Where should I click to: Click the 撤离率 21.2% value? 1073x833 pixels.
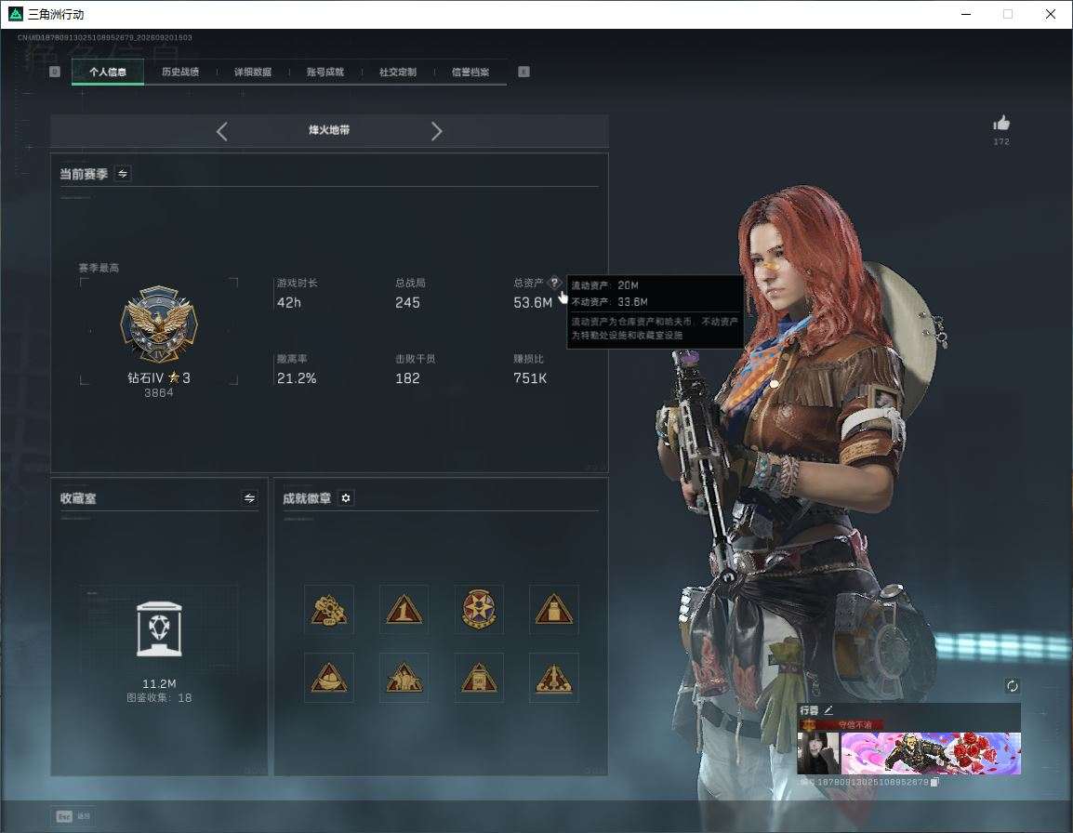297,377
